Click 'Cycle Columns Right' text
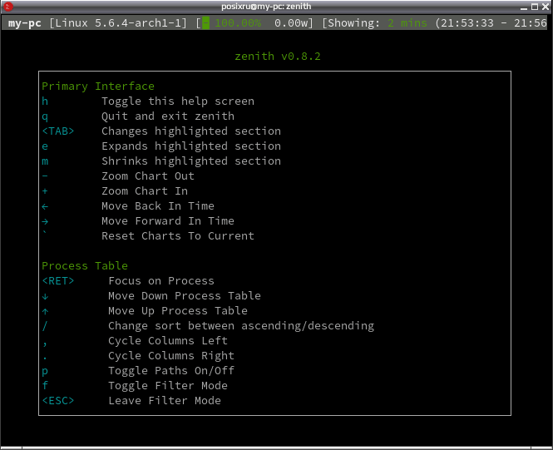 (x=171, y=356)
